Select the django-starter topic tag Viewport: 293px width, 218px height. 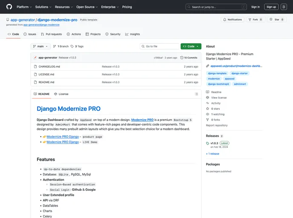click(239, 73)
